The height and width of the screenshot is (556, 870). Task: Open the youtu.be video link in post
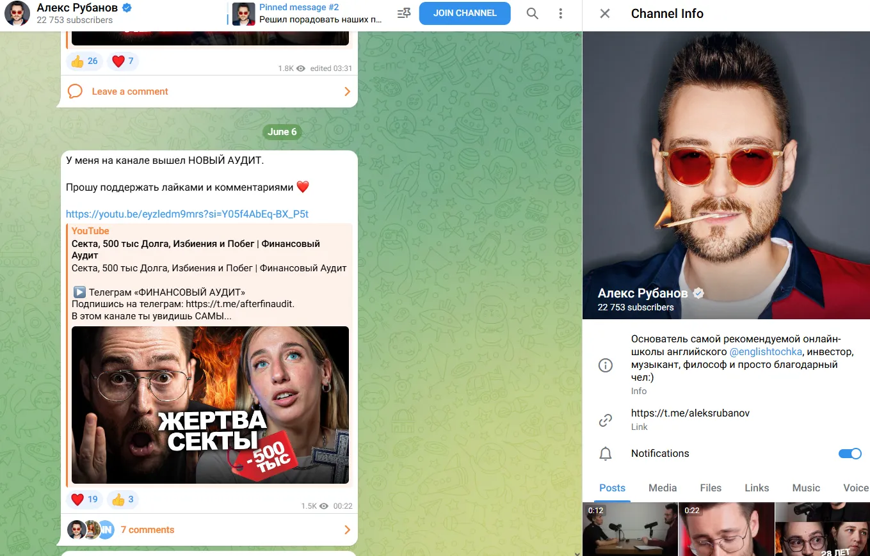click(187, 214)
